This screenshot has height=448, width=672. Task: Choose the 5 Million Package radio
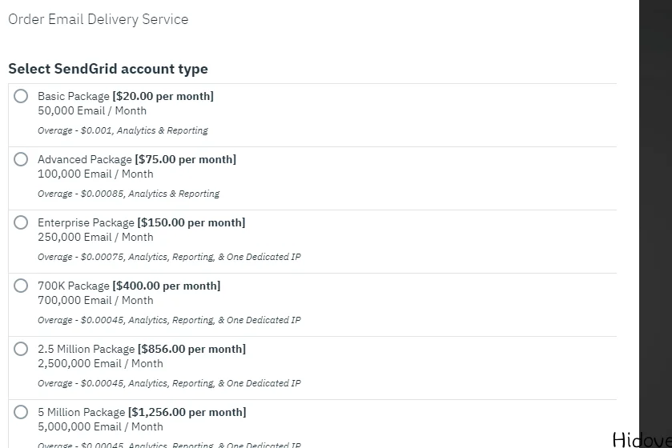21,412
